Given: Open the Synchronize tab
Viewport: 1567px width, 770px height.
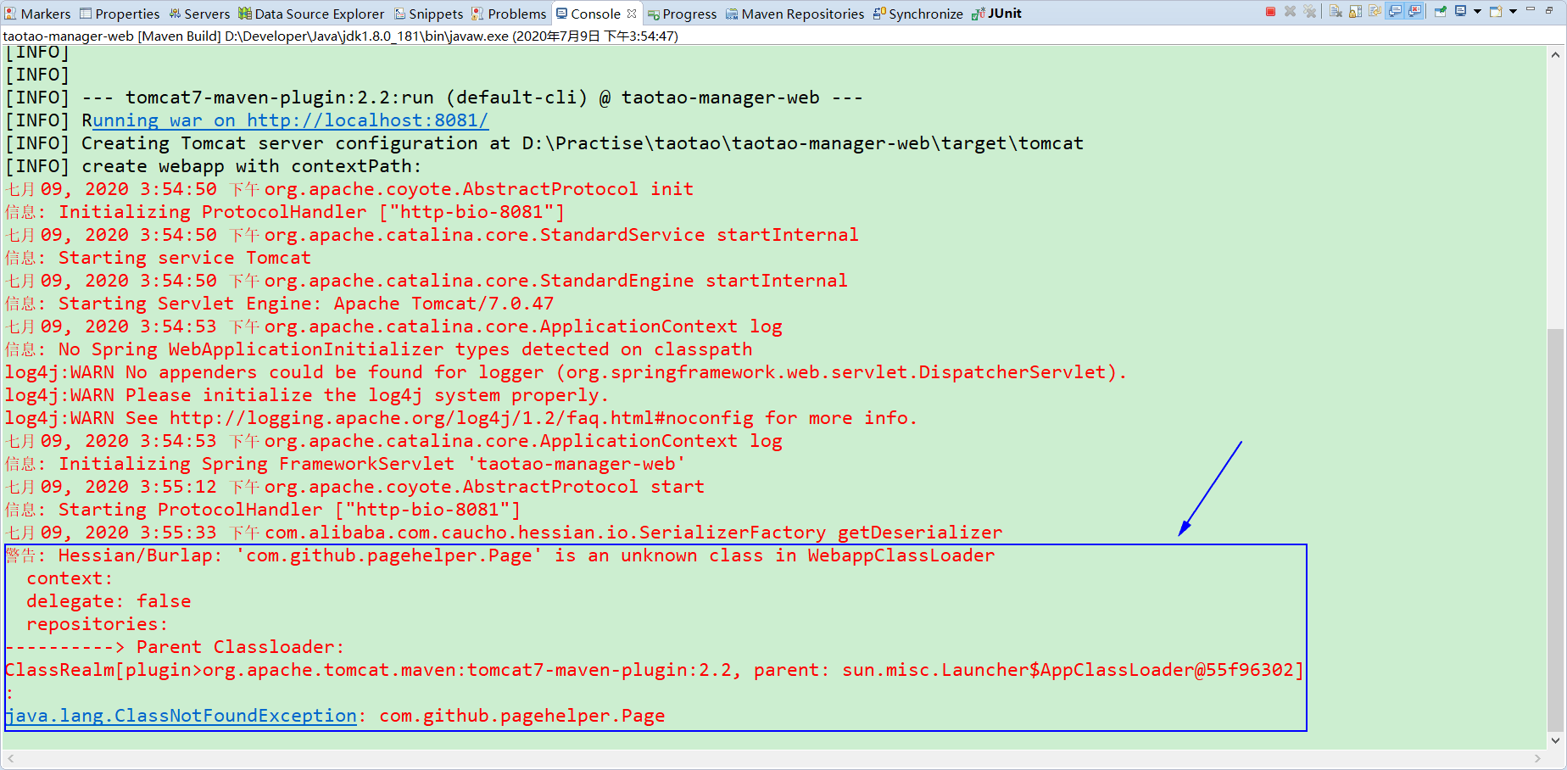Looking at the screenshot, I should coord(918,14).
